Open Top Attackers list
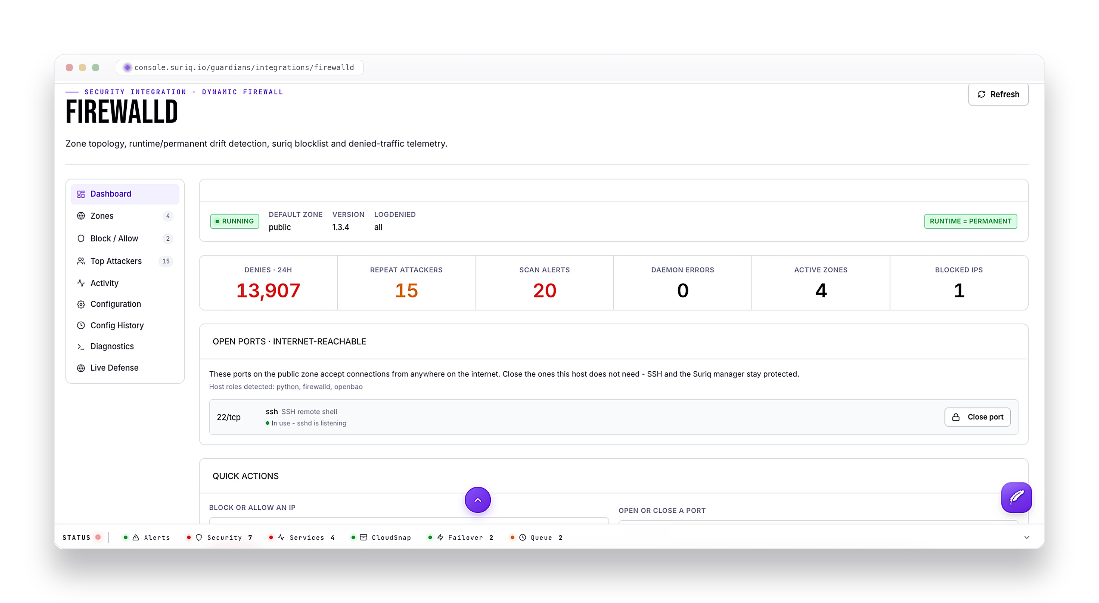This screenshot has width=1099, height=603. pyautogui.click(x=125, y=261)
